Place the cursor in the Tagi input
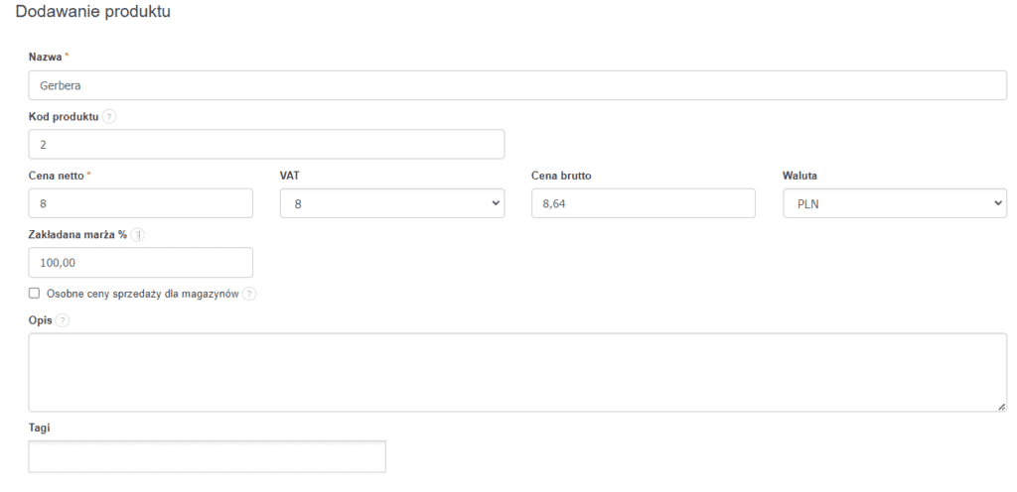1017x492 pixels. tap(207, 456)
